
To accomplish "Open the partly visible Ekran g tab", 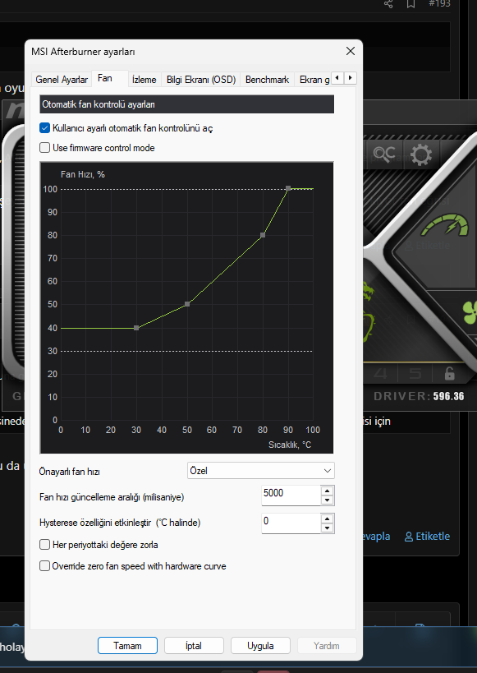I will 314,80.
